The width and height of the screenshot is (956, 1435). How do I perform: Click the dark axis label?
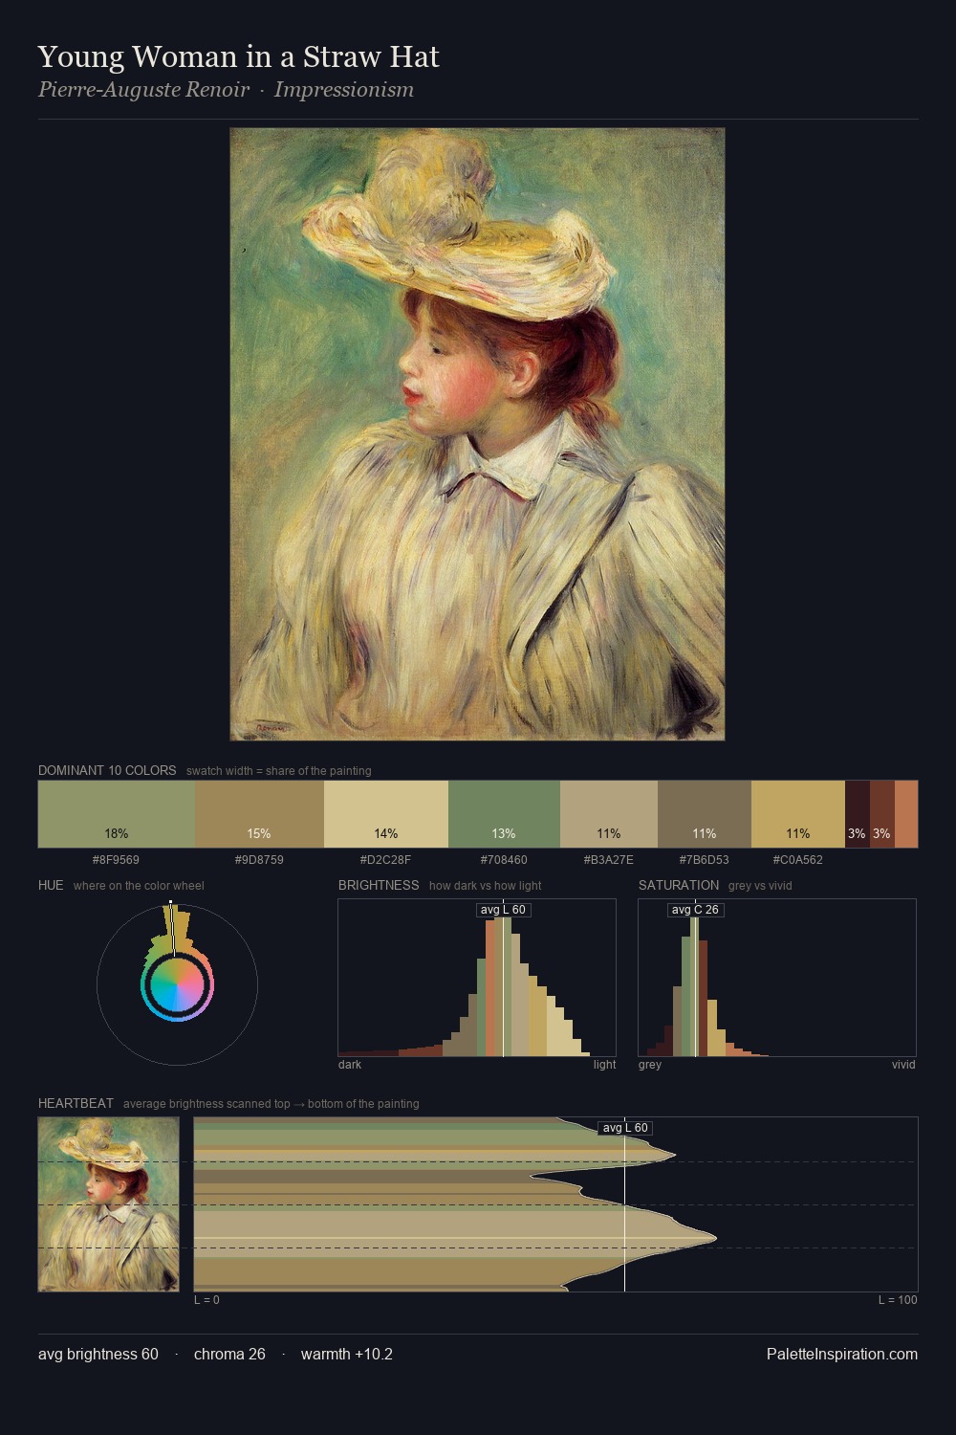click(350, 1065)
